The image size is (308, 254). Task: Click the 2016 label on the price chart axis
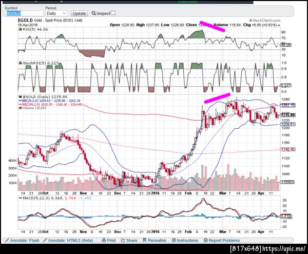pos(156,193)
